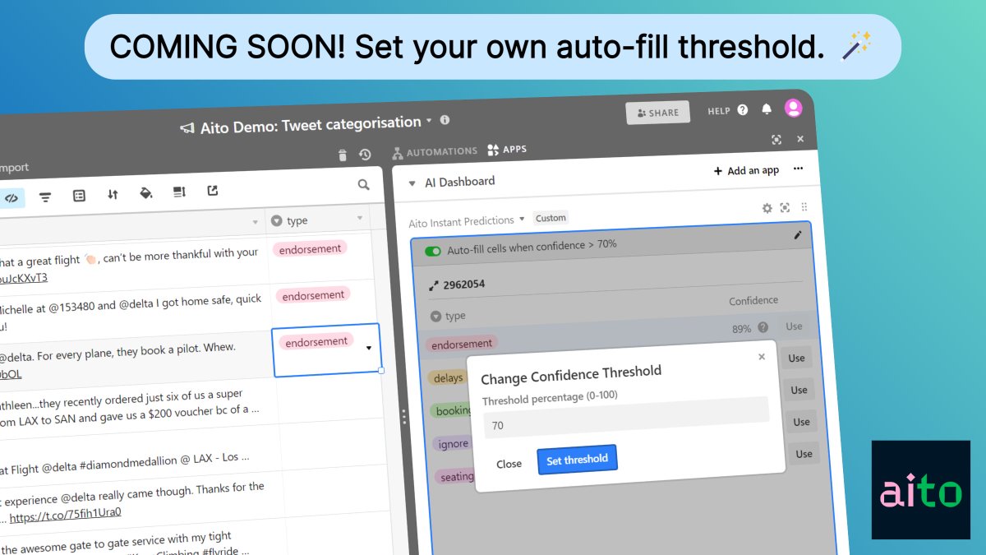Expand record 2962054 arrows icon
Screen dimensions: 986x555
click(x=434, y=285)
